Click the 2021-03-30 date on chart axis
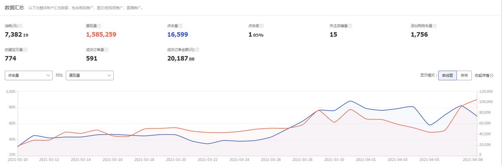The height and width of the screenshot is (165, 502). (x=335, y=159)
